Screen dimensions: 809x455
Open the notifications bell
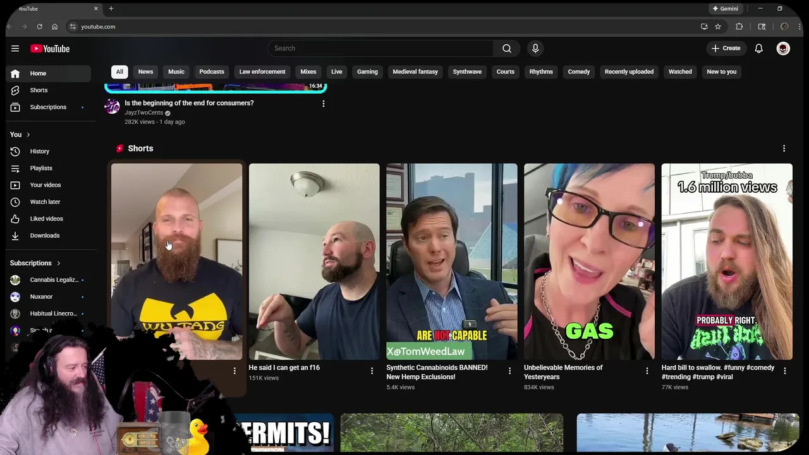tap(759, 49)
